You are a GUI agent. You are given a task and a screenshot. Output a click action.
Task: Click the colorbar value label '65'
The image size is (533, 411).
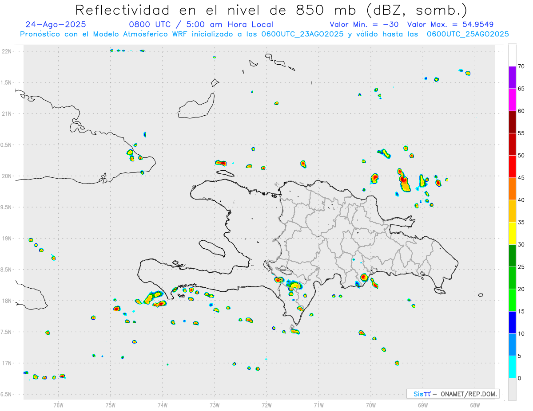coord(521,89)
